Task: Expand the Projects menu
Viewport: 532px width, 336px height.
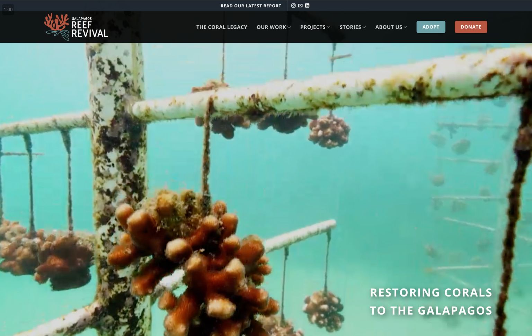Action: (315, 27)
